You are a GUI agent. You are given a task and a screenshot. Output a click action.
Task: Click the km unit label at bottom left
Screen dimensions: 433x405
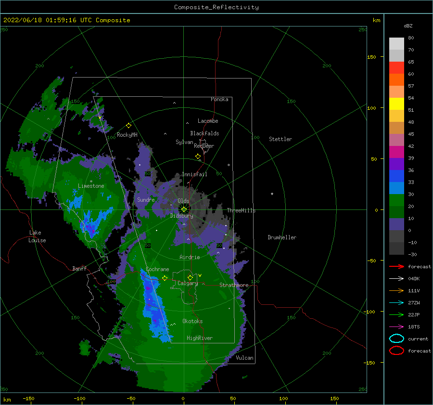tap(7, 400)
